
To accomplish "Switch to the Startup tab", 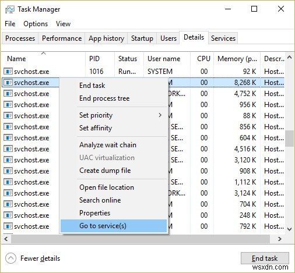I will pyautogui.click(x=142, y=38).
